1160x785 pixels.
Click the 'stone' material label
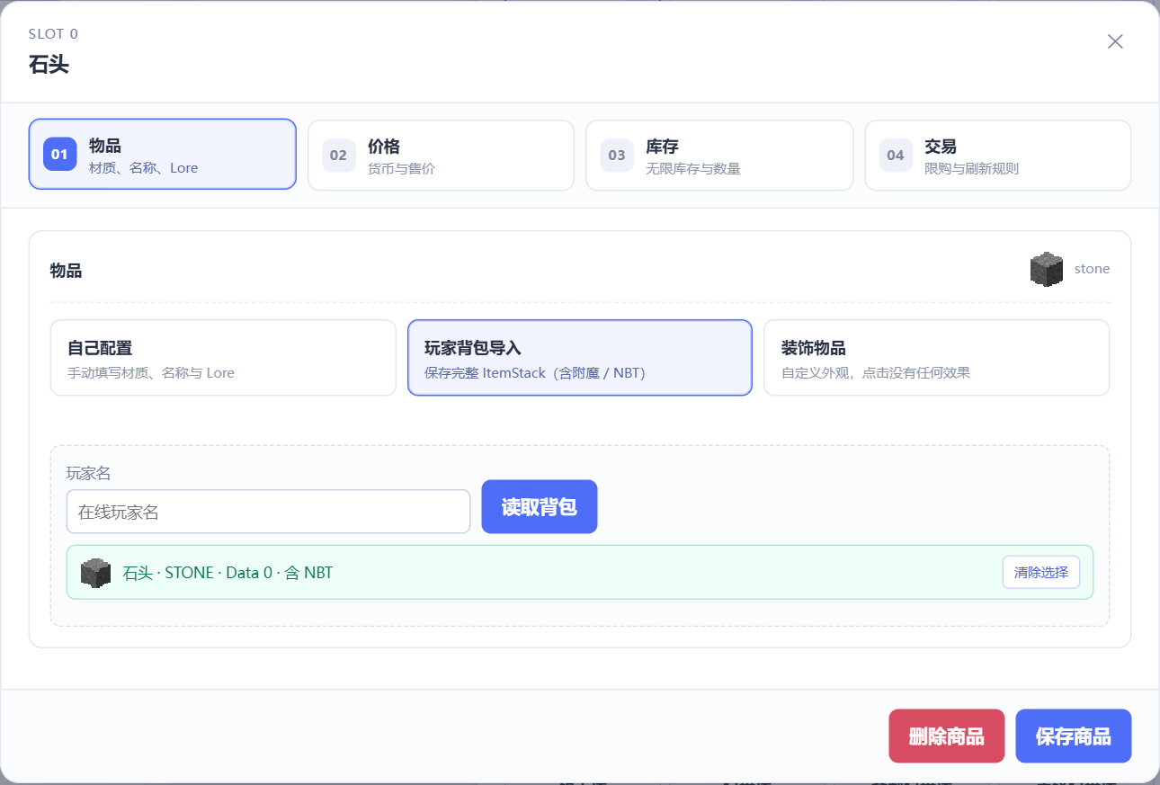(1092, 269)
